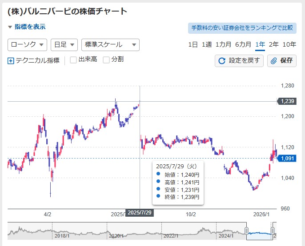Screen dimensions: 305x246
Task: Enable the 分割 checkbox
Action: point(106,60)
